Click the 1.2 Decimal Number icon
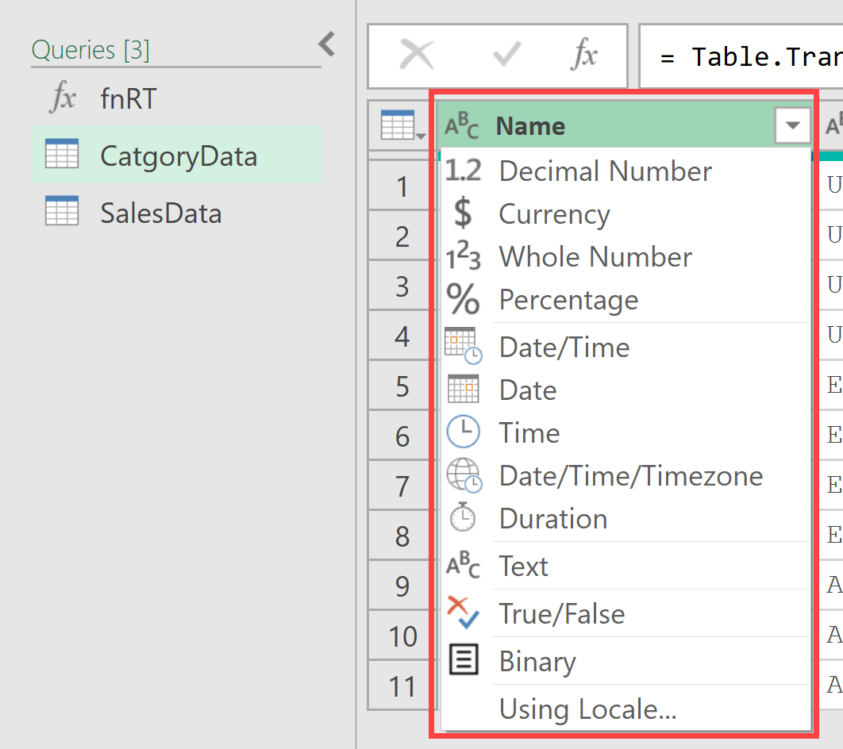The width and height of the screenshot is (843, 749). click(463, 171)
